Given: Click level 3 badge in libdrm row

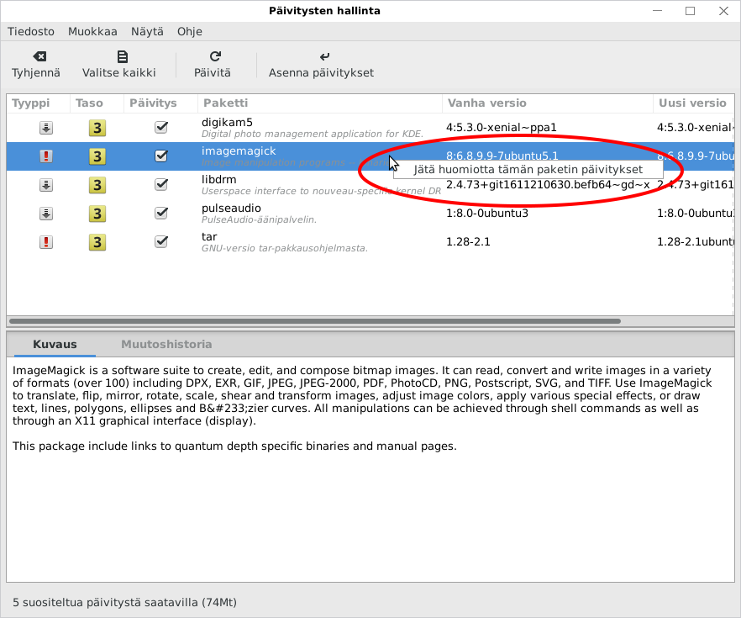Looking at the screenshot, I should (97, 185).
